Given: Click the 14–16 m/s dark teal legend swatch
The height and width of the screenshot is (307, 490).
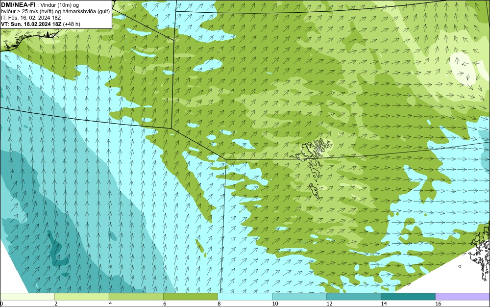Looking at the screenshot, I should click(x=408, y=296).
